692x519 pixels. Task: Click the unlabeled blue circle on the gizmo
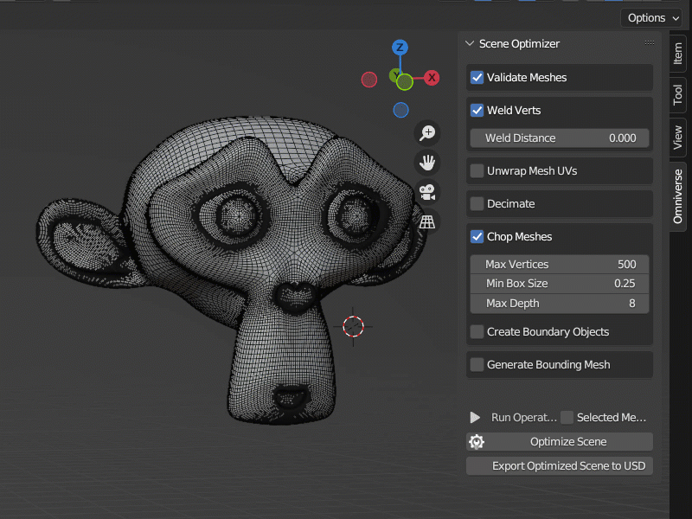tap(400, 110)
